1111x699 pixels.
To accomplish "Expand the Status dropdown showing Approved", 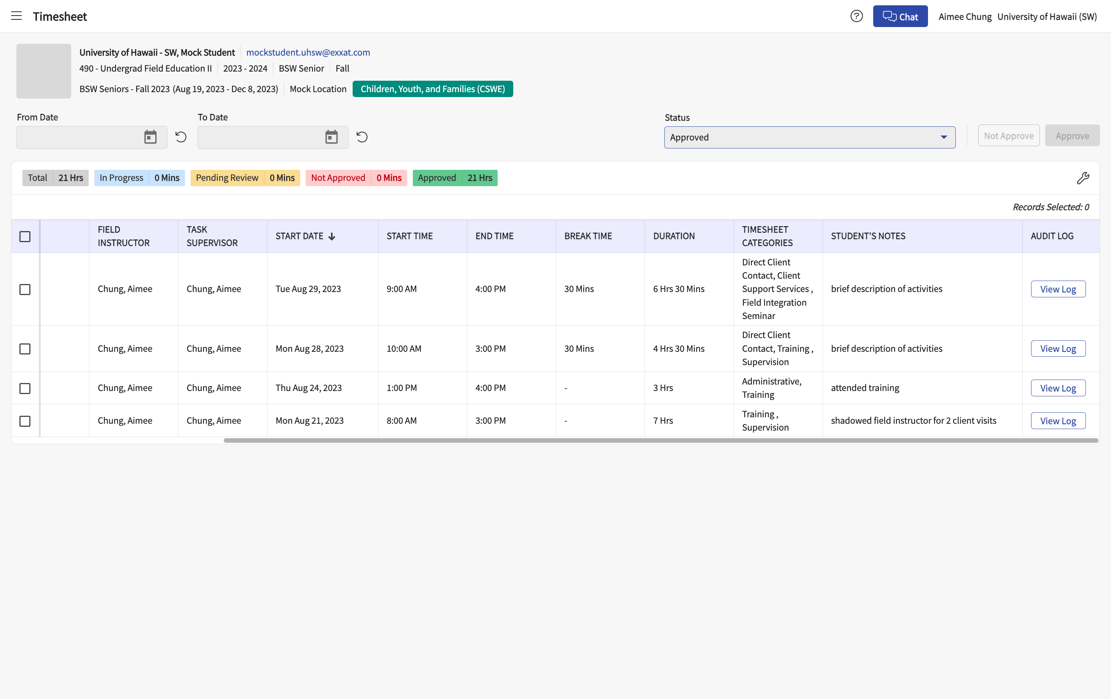I will (810, 137).
